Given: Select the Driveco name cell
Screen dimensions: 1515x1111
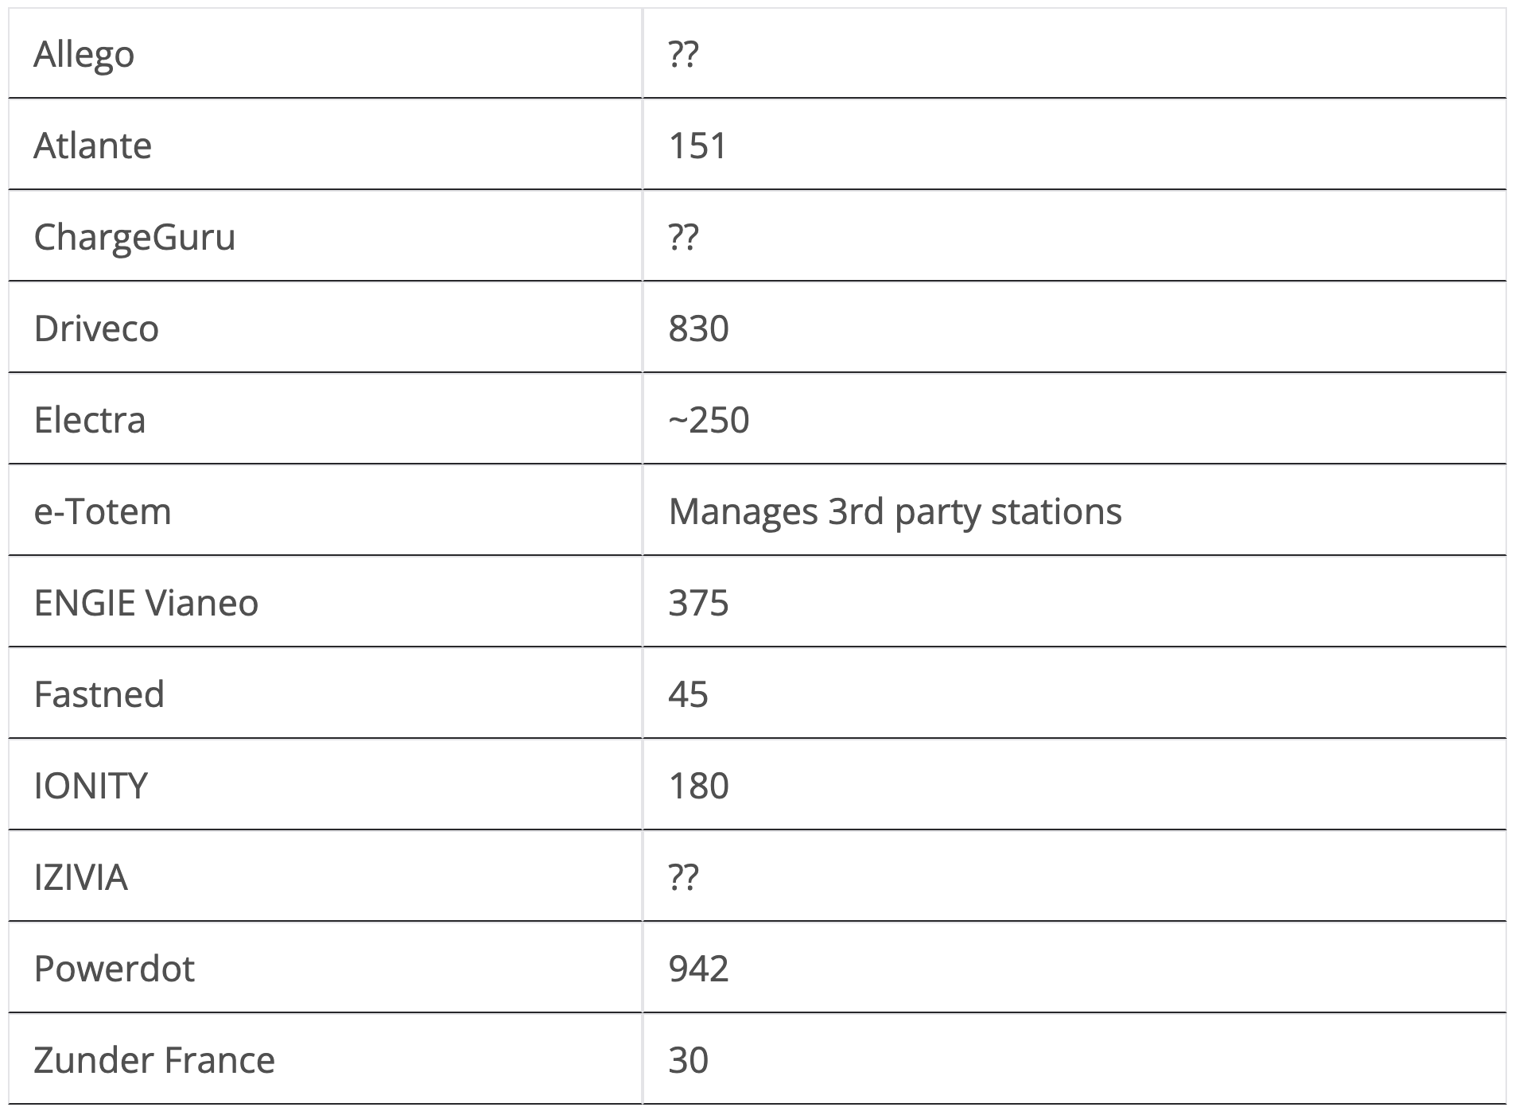Looking at the screenshot, I should (x=325, y=328).
